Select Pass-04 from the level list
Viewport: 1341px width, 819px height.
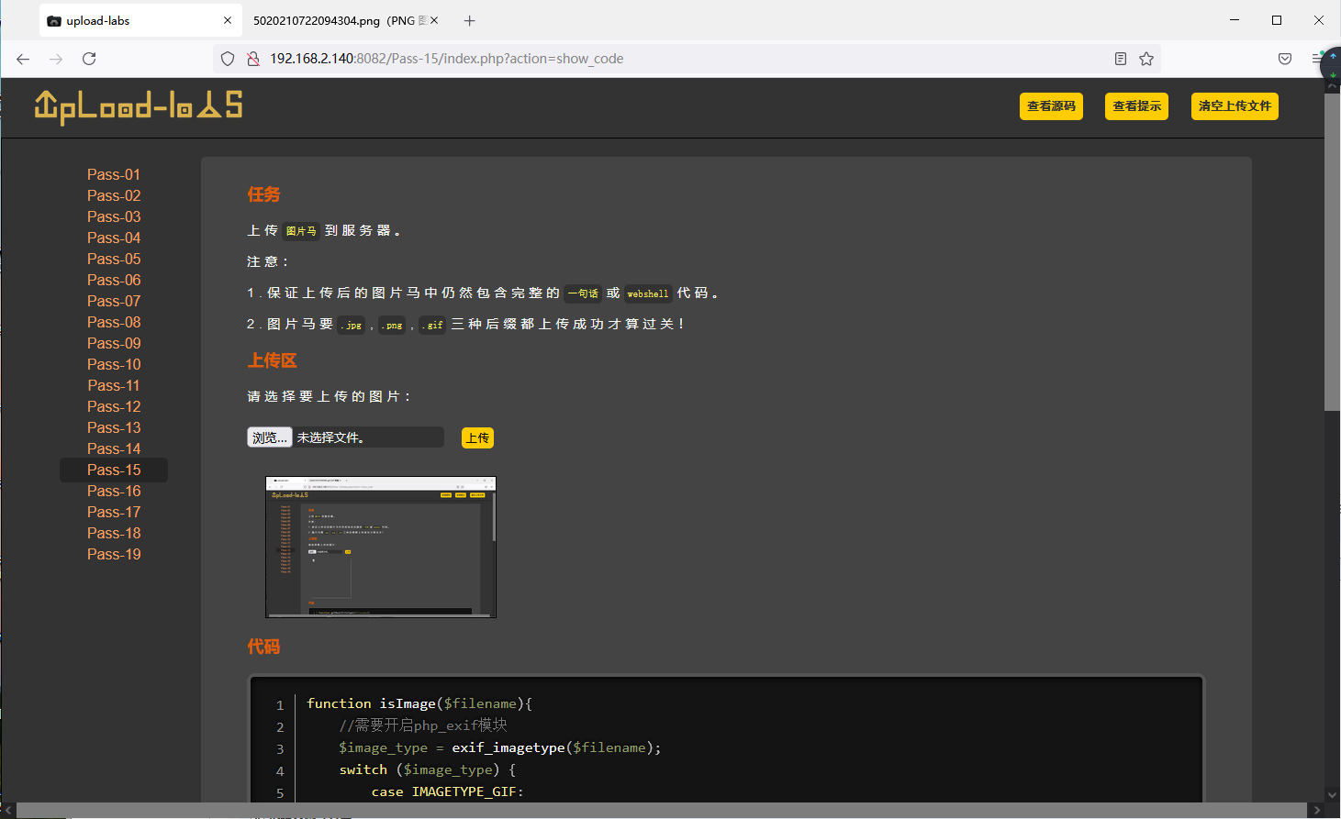pyautogui.click(x=114, y=238)
